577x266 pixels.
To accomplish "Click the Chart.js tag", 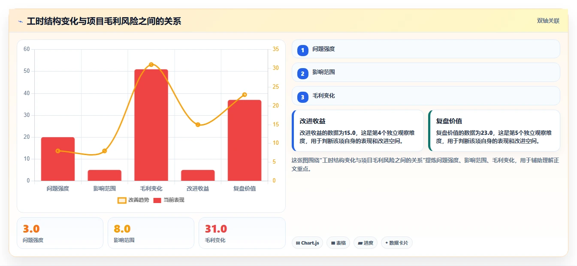I will click(x=307, y=243).
